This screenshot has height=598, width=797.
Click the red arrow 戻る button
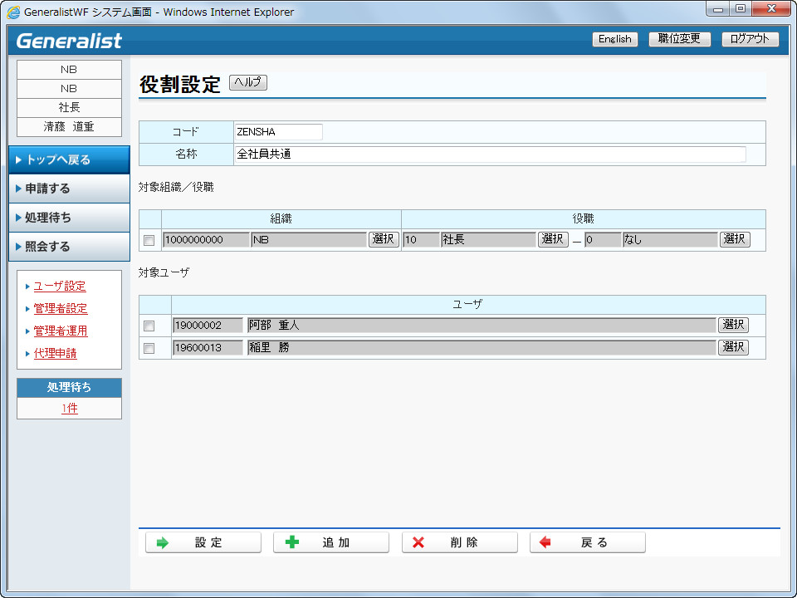pyautogui.click(x=588, y=542)
